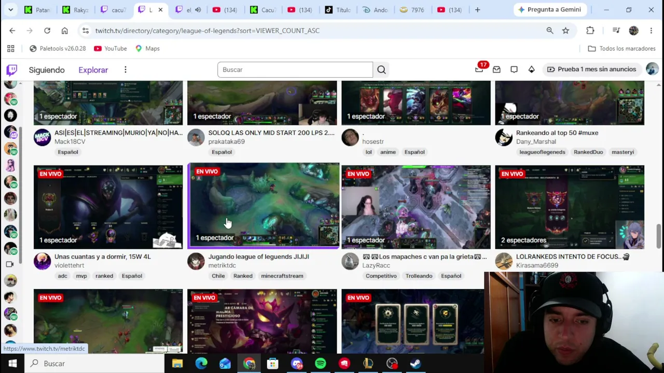Open File Explorer from the taskbar
Image resolution: width=664 pixels, height=373 pixels.
pos(177,364)
